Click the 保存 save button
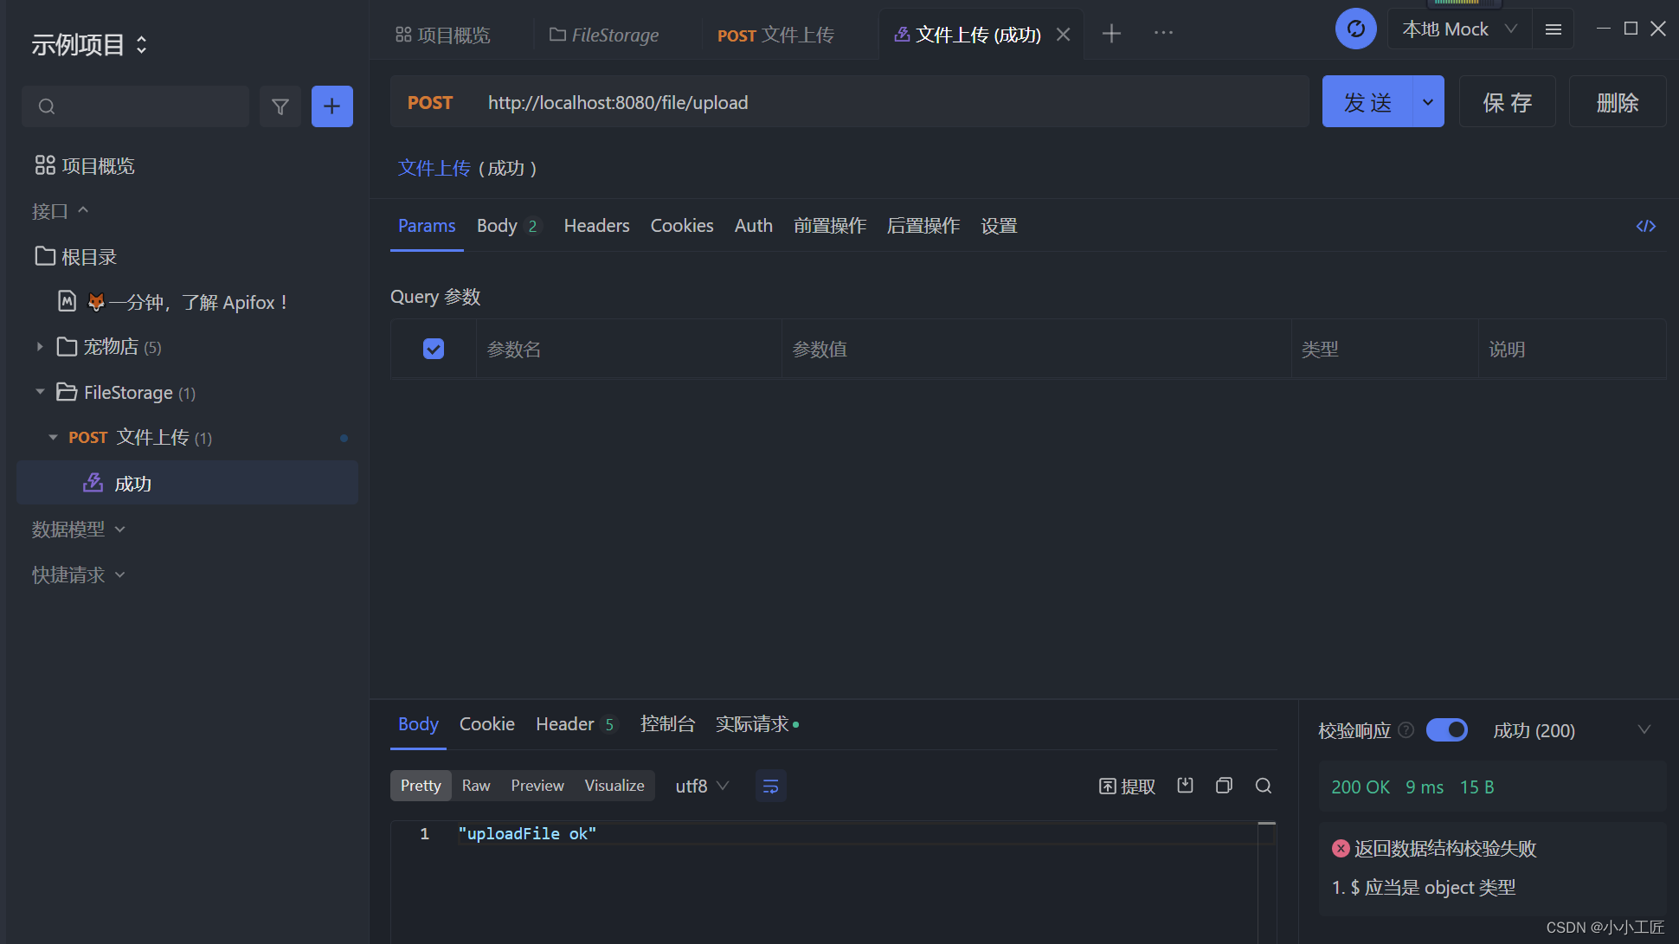Screen dimensions: 1679x944 coord(1507,102)
